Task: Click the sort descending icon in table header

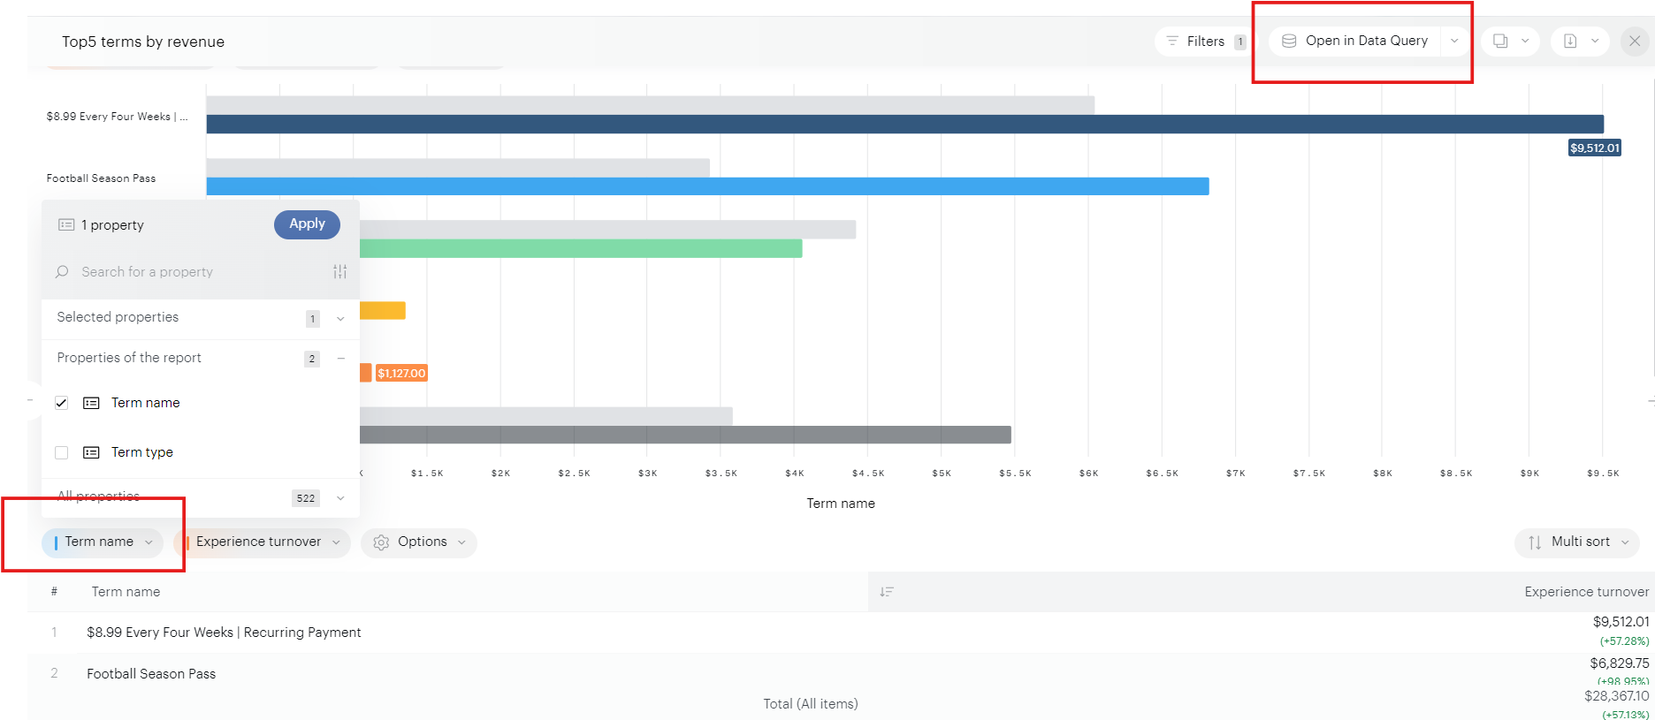Action: (887, 592)
